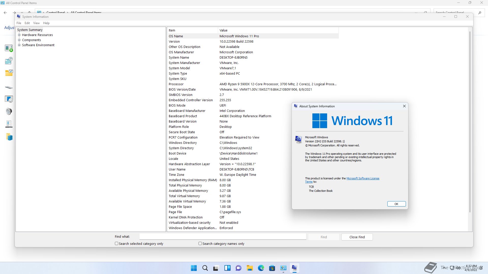Select the BIOS Version/Date row

tap(253, 89)
